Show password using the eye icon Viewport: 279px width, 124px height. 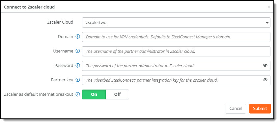pos(265,65)
